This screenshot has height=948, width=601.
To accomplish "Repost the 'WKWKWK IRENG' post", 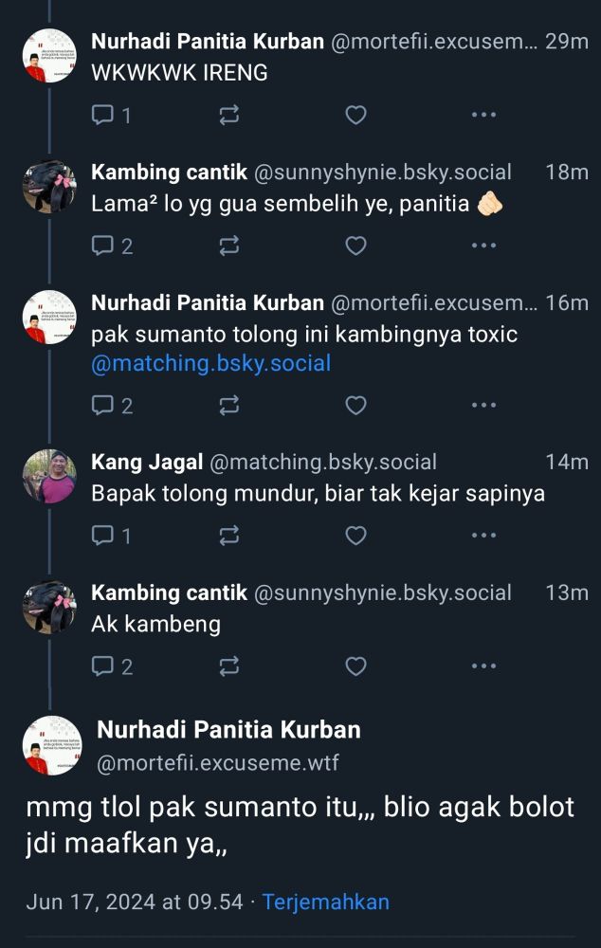I will (x=229, y=115).
